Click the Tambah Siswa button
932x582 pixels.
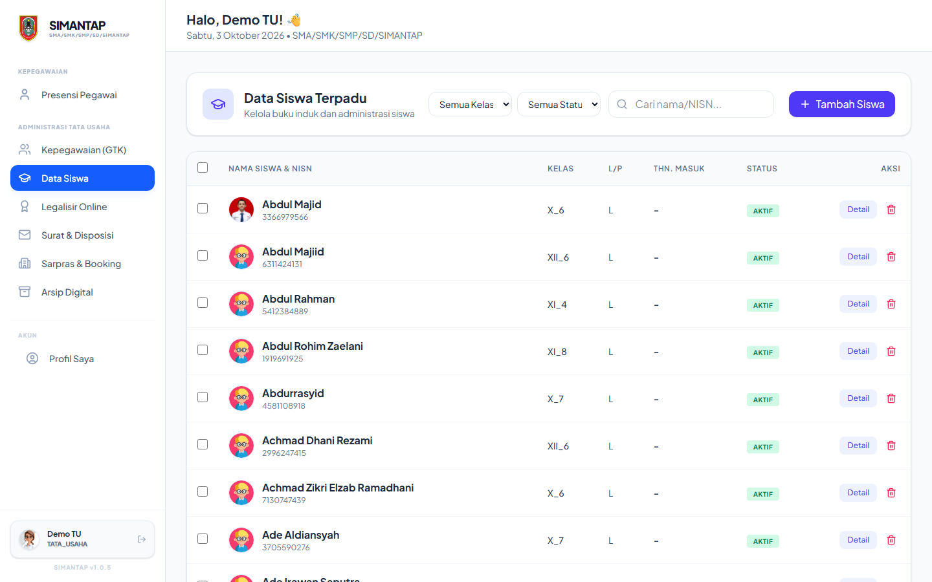[x=842, y=104]
